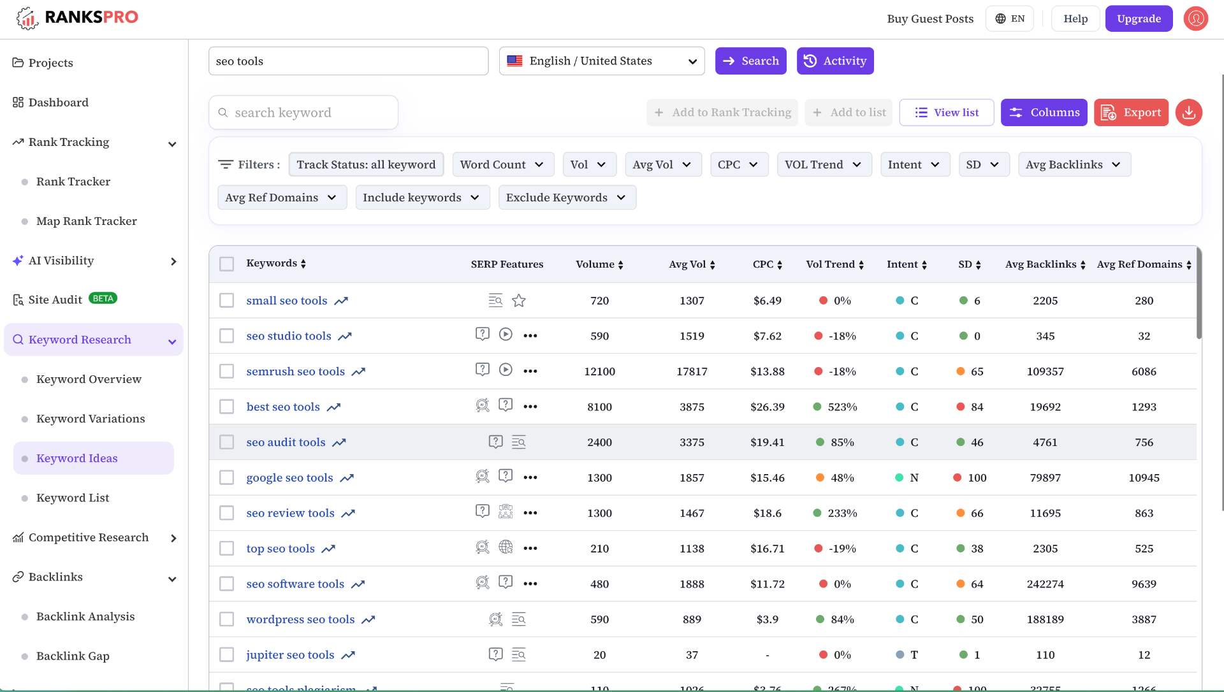Viewport: 1224px width, 692px height.
Task: Open the Activity history button
Action: click(x=835, y=61)
